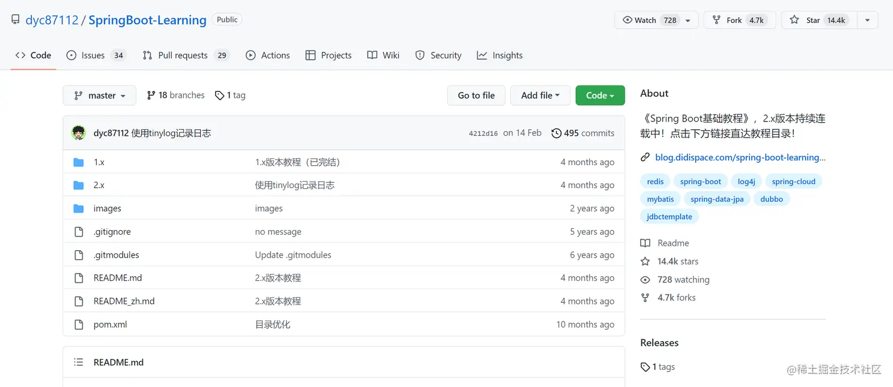Switch to the Code tab
The height and width of the screenshot is (387, 893).
point(34,55)
